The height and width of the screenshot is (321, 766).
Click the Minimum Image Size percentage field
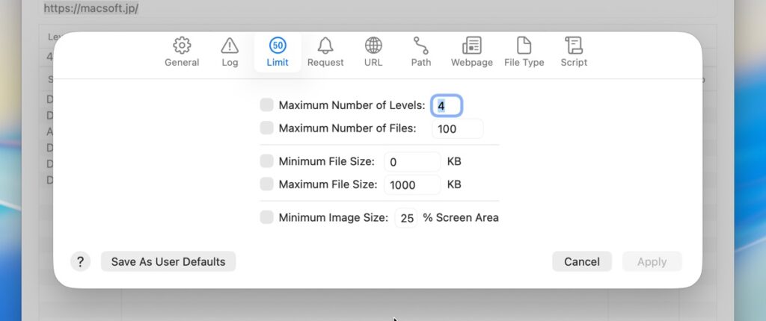406,218
